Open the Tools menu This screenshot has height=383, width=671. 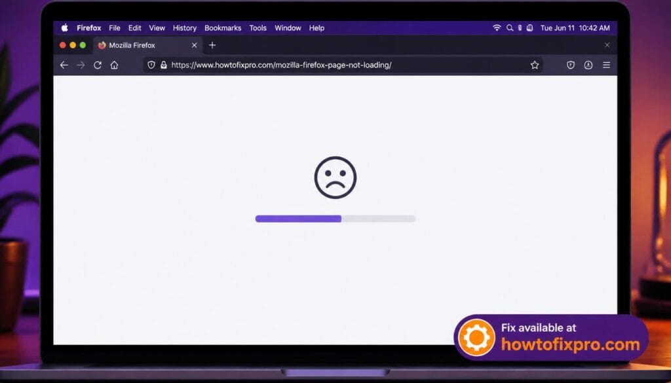click(258, 27)
